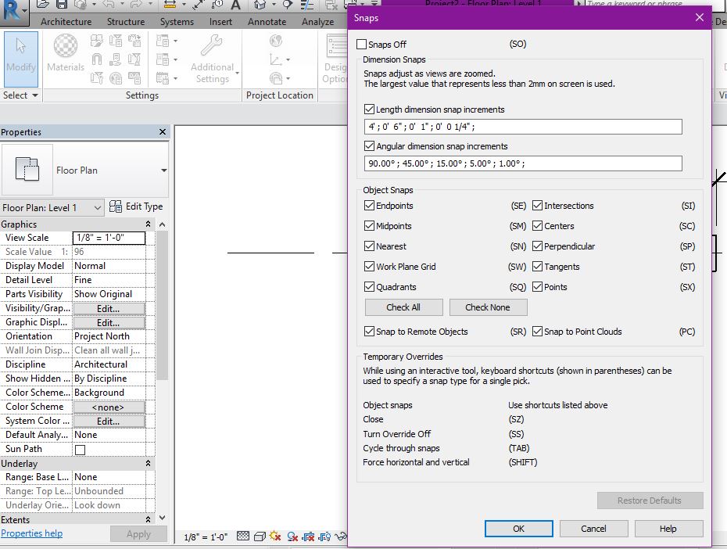Follow the Properties help link
This screenshot has width=727, height=549.
[31, 533]
